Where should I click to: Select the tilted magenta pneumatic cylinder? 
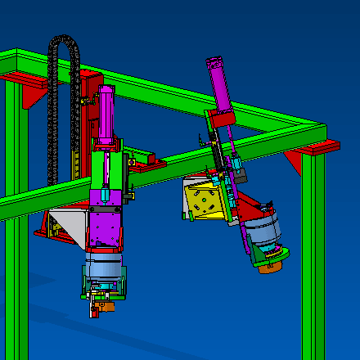point(219,84)
